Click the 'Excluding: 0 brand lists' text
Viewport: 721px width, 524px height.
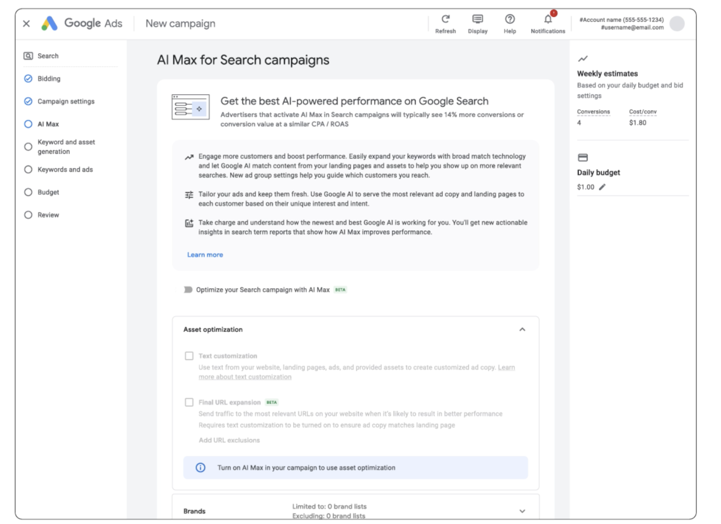329,516
